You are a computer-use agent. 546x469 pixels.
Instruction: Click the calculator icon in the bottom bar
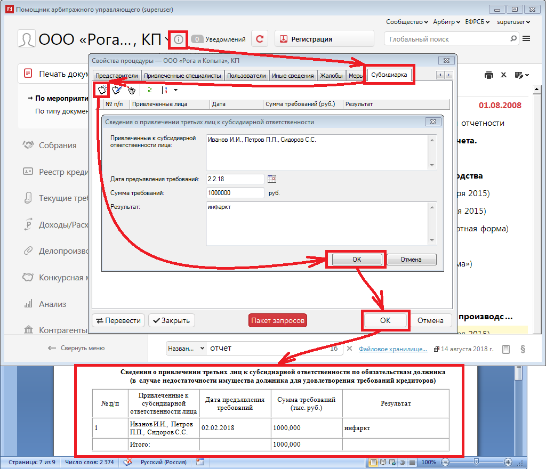(x=505, y=349)
